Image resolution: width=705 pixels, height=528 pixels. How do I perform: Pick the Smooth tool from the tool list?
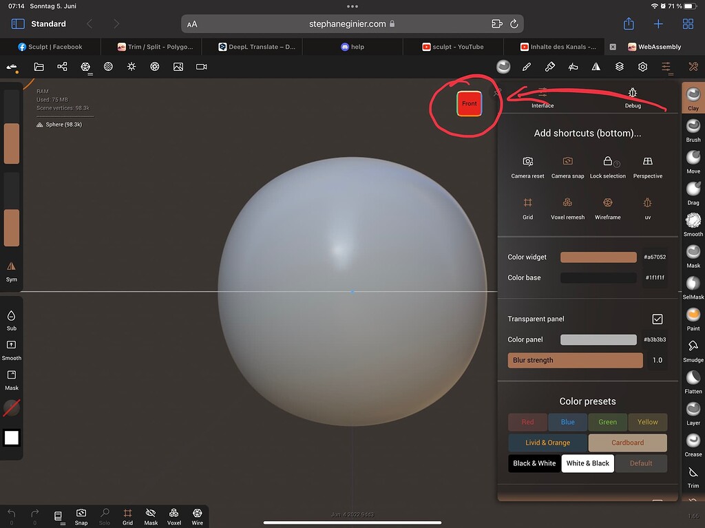[693, 223]
